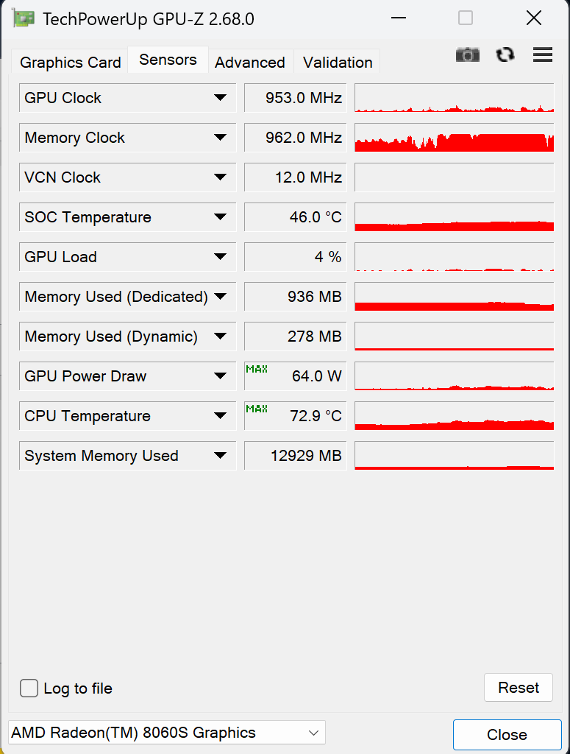570x754 pixels.
Task: Click the GPU-Z app icon in title bar
Action: coord(24,18)
